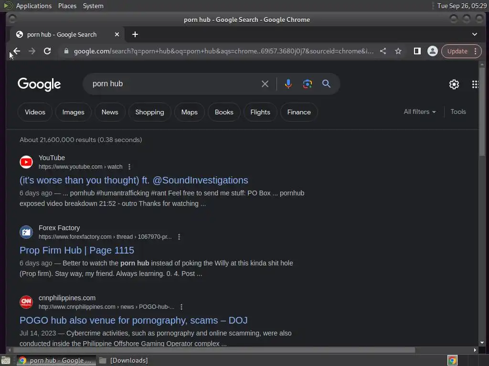Switch to Chrome in the bottom taskbar
The image size is (489, 366).
(x=56, y=360)
